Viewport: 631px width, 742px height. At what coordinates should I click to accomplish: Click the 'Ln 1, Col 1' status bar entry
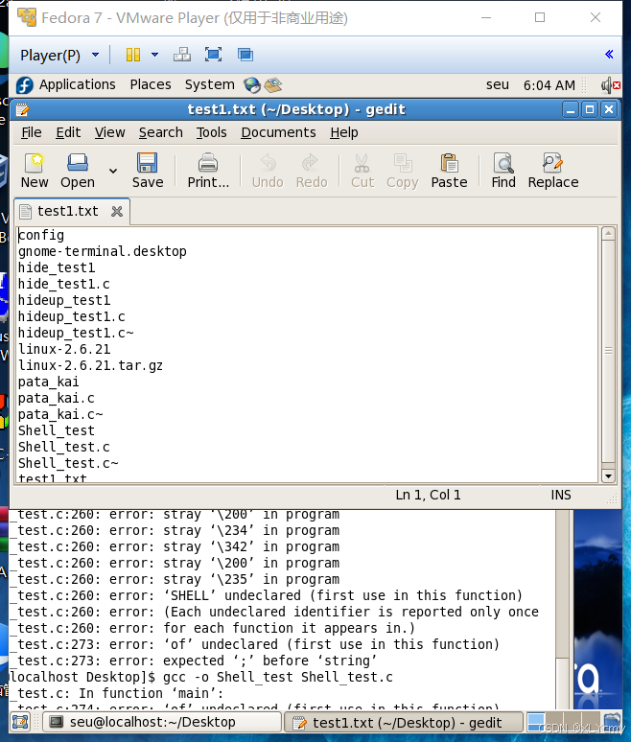coord(428,495)
